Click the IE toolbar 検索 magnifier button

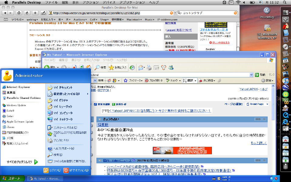(100, 67)
